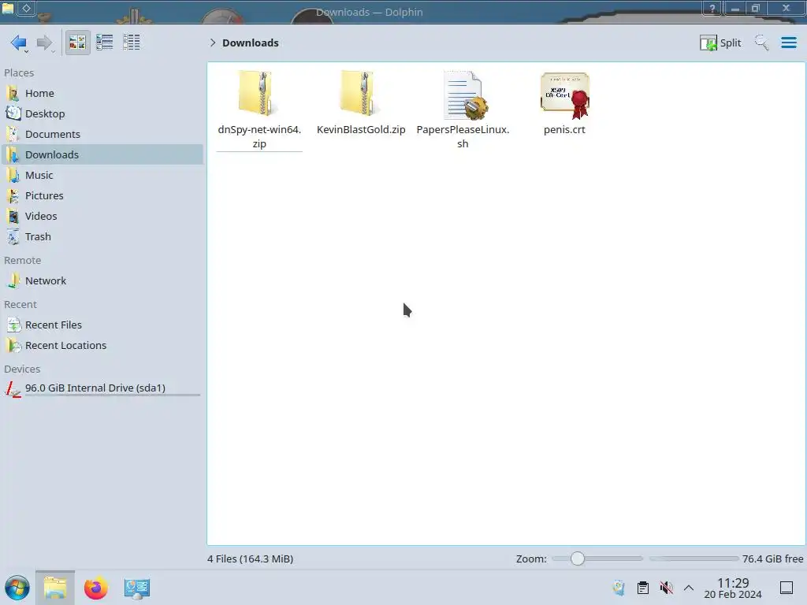
Task: Open Recent Locations entry
Action: [102, 346]
